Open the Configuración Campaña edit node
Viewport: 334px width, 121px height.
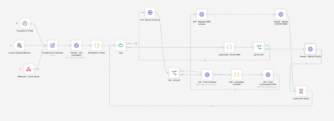pos(53,45)
